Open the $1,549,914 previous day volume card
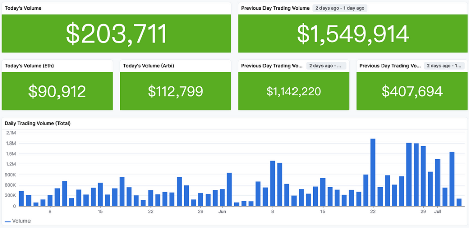469x228 pixels. [x=353, y=34]
